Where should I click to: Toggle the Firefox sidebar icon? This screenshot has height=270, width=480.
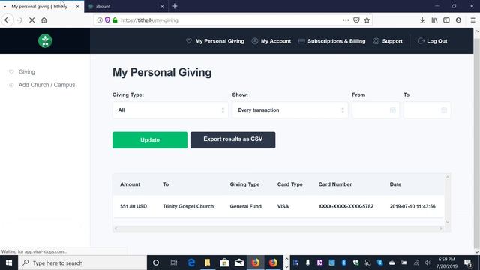[x=446, y=20]
